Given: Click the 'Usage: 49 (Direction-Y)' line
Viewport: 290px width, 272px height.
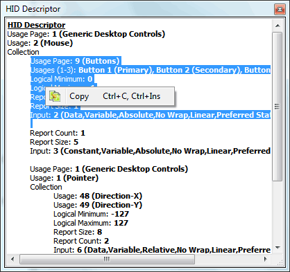Looking at the screenshot, I should pyautogui.click(x=98, y=205).
